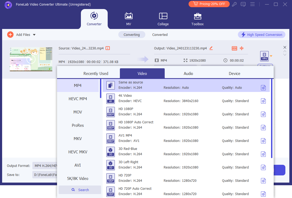
Task: Click the feedback chat icon in title bar
Action: (243, 4)
